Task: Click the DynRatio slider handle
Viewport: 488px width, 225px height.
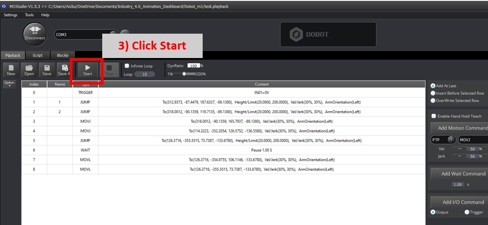Action: click(184, 74)
